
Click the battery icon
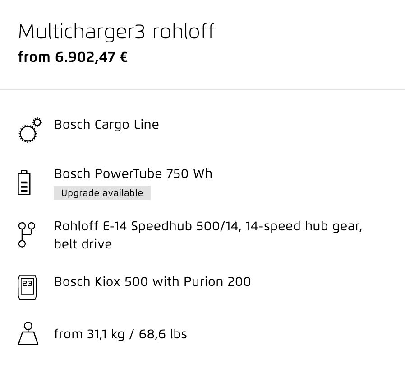point(24,182)
